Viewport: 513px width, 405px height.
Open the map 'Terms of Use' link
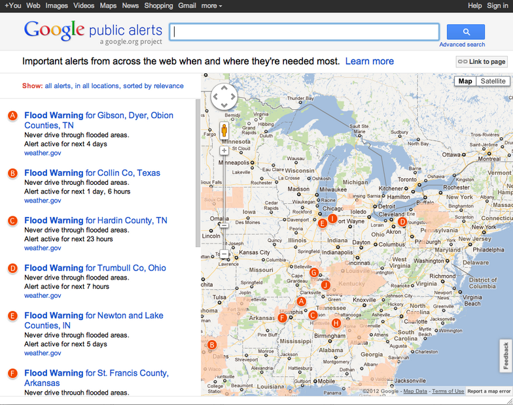click(448, 391)
